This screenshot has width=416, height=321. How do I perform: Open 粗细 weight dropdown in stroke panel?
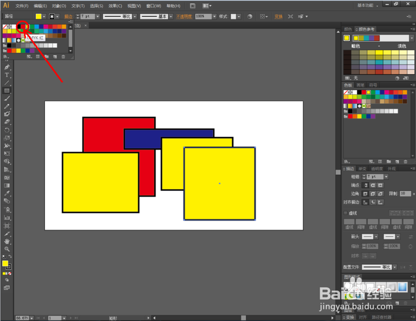[386, 177]
